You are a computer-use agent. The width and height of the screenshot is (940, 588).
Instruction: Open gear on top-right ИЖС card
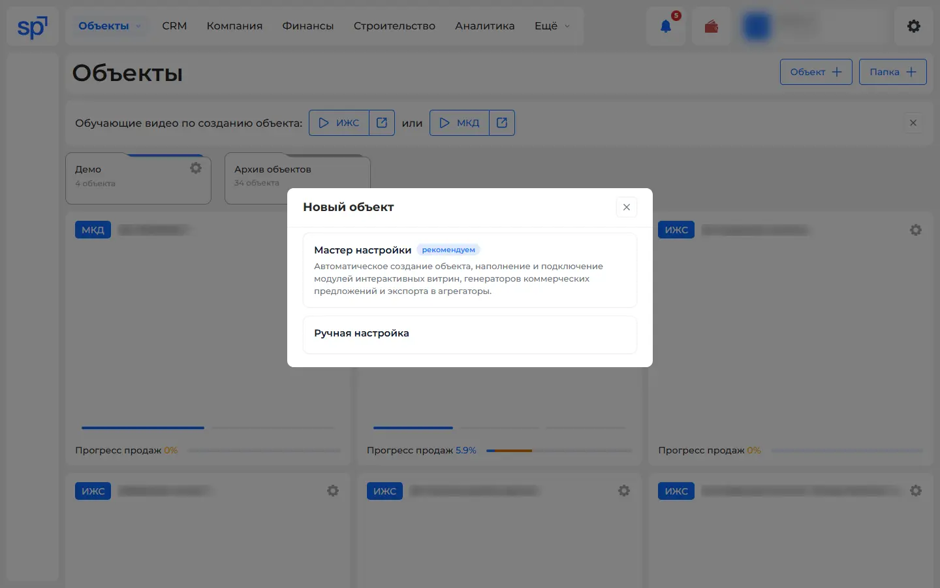coord(916,230)
